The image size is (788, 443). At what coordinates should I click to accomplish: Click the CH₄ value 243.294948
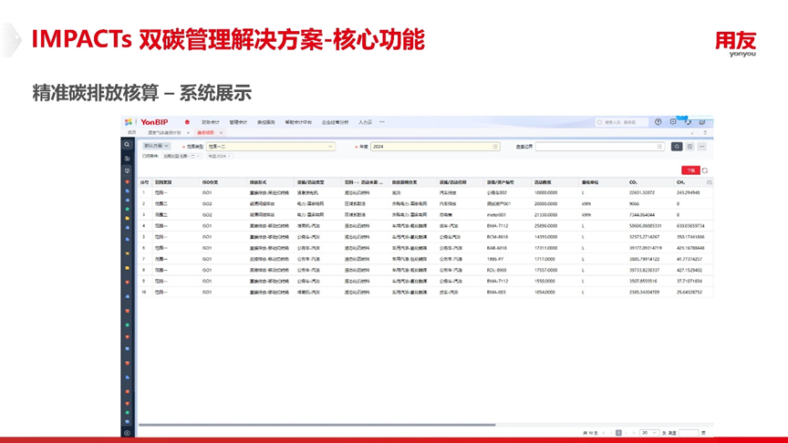click(x=688, y=193)
